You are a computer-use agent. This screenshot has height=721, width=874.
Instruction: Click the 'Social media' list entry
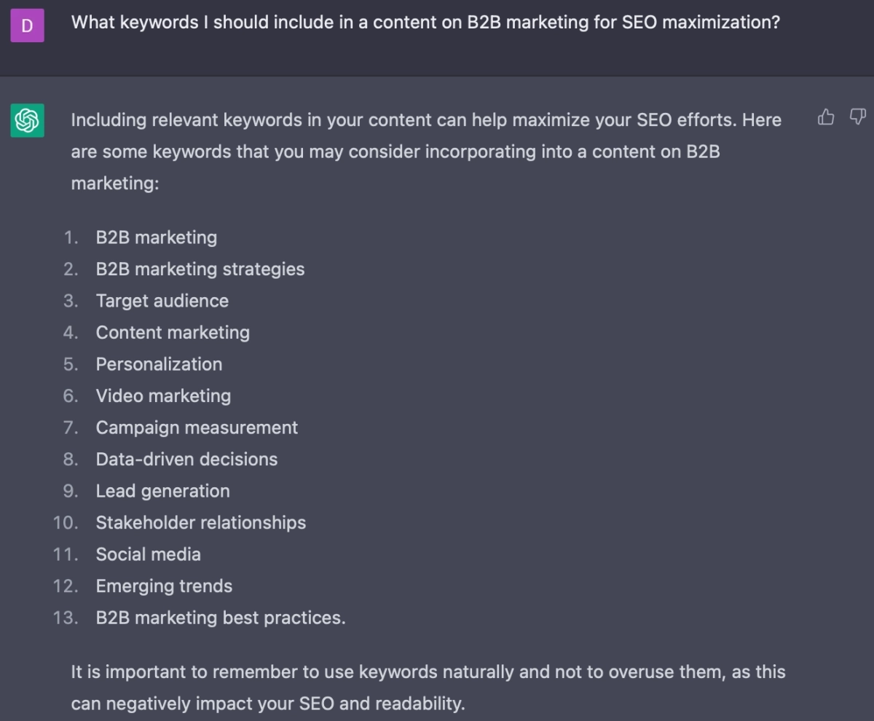[148, 554]
